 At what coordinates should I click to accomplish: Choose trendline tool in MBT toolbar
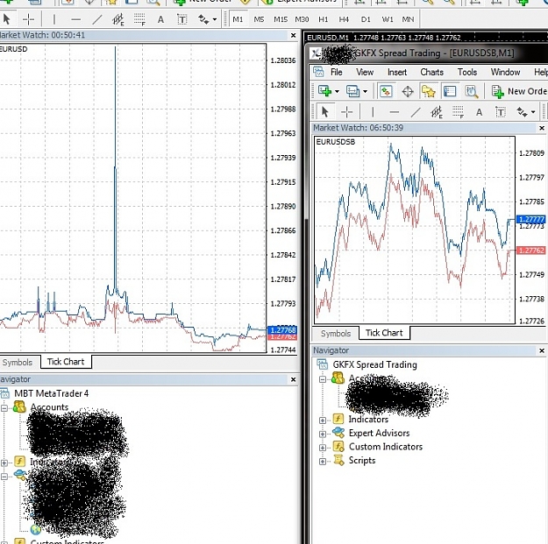[96, 19]
